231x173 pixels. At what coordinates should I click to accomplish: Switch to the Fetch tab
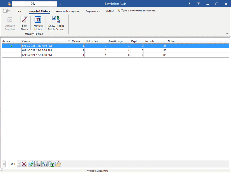(x=20, y=11)
